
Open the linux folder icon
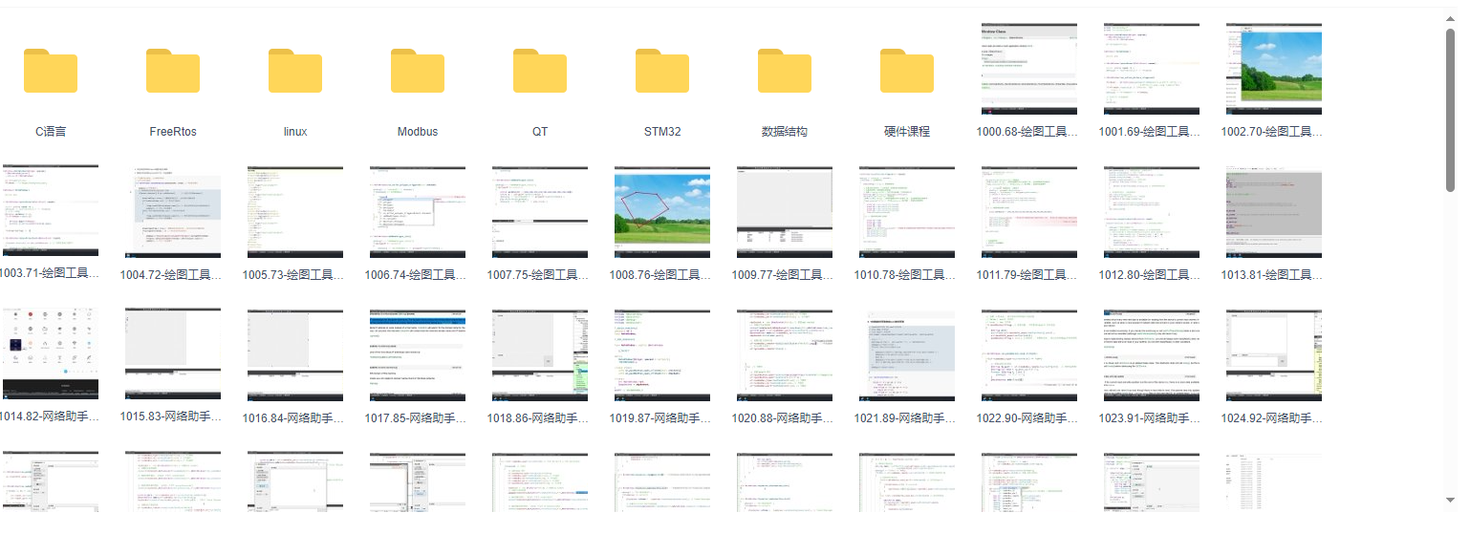(295, 71)
